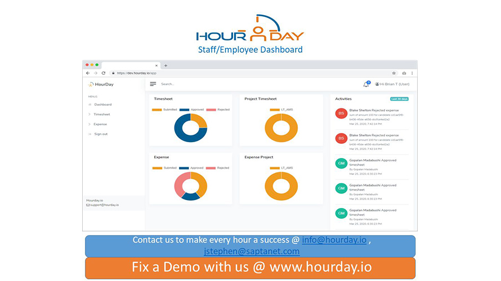This screenshot has width=501, height=281.
Task: Click the browser forward arrow
Action: click(96, 73)
